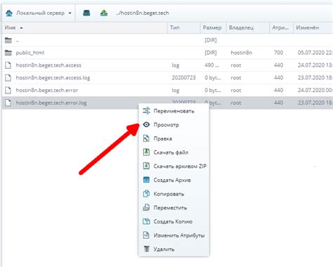The image size is (333, 267).
Task: Click the ZIP download icon in menu
Action: click(x=146, y=166)
